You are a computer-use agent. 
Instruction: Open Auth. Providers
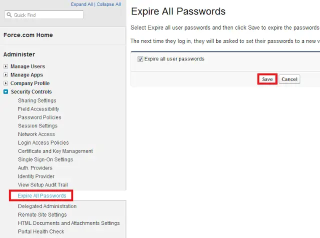[35, 168]
